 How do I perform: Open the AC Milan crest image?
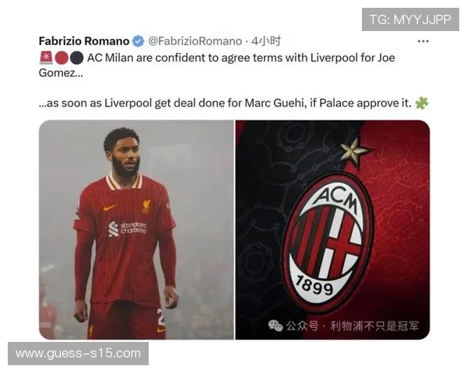[332, 230]
